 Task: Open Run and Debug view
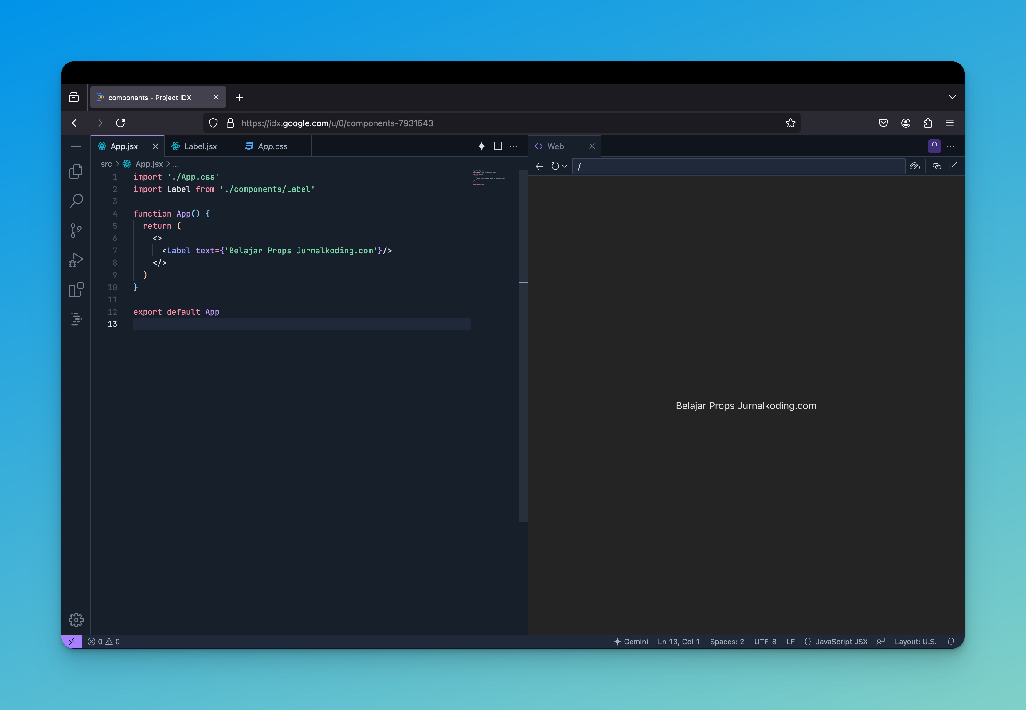pyautogui.click(x=76, y=260)
